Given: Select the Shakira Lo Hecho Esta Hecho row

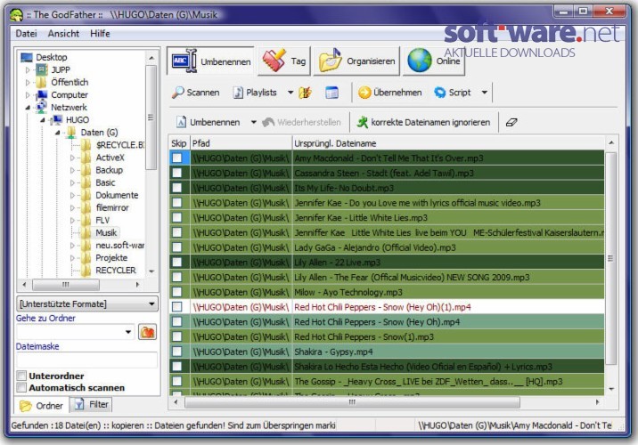Looking at the screenshot, I should coord(387,366).
